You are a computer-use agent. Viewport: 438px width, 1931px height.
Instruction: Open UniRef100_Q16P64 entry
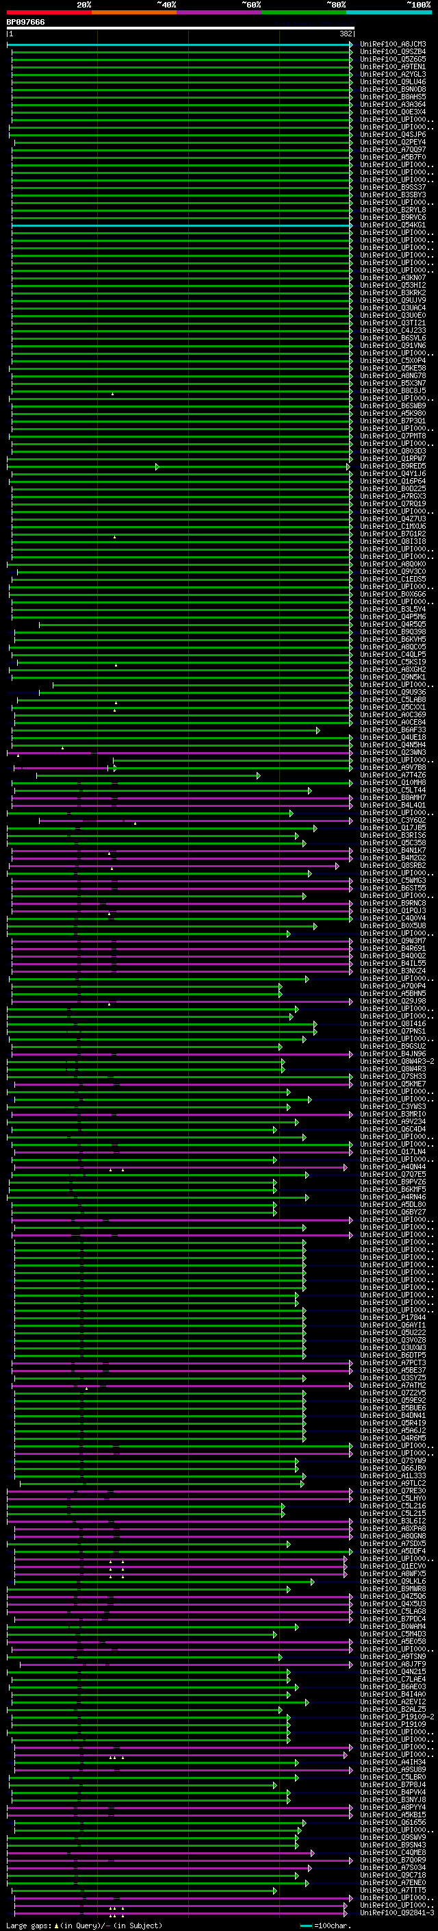coord(393,482)
